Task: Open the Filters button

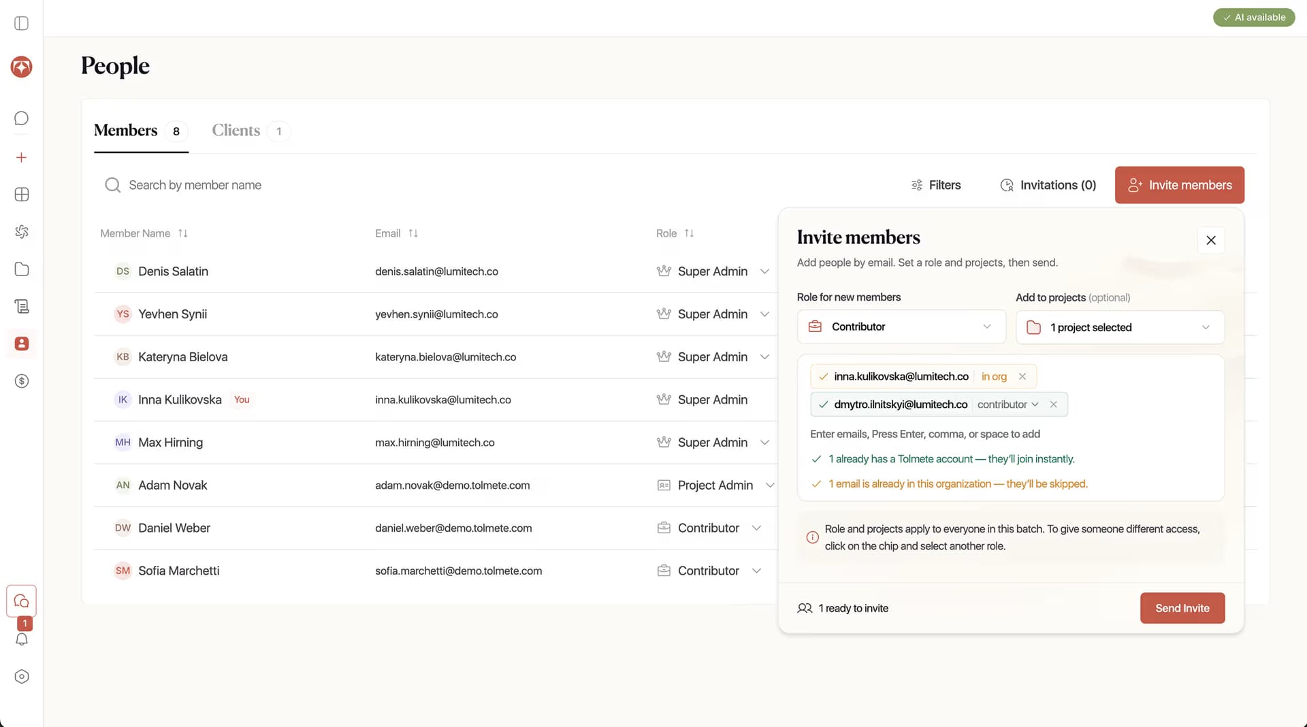Action: 936,185
